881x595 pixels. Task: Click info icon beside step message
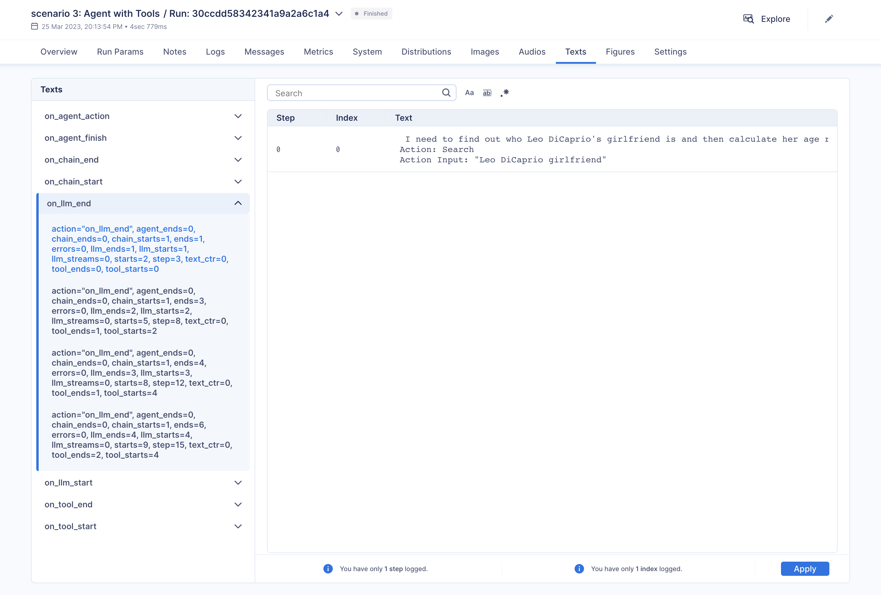point(328,568)
